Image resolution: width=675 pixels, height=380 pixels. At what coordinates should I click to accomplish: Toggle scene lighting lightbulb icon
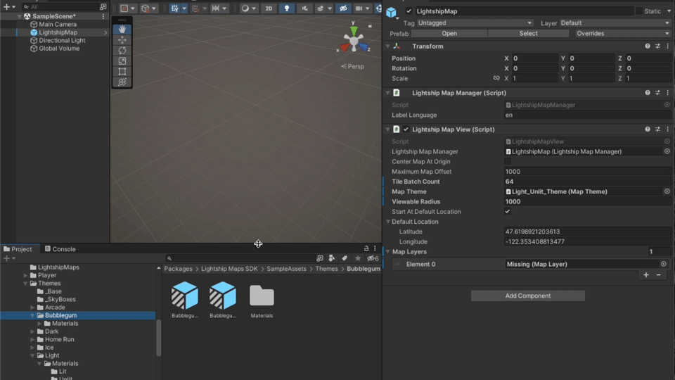pos(287,8)
